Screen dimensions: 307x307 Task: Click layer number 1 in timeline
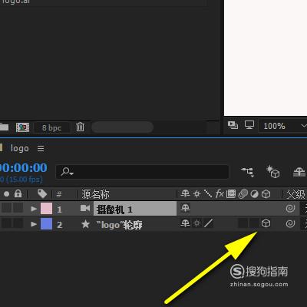(59, 210)
